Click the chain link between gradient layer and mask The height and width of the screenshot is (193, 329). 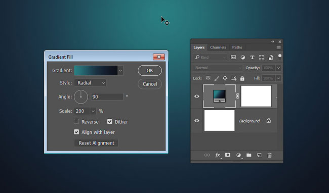(237, 96)
